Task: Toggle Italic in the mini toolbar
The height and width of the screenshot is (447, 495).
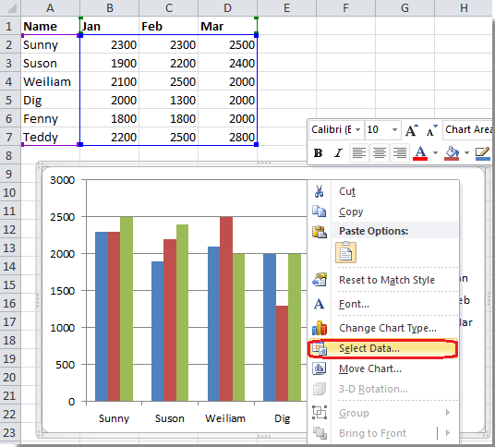Action: (338, 153)
